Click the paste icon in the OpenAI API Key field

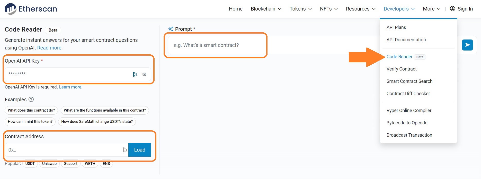(135, 74)
